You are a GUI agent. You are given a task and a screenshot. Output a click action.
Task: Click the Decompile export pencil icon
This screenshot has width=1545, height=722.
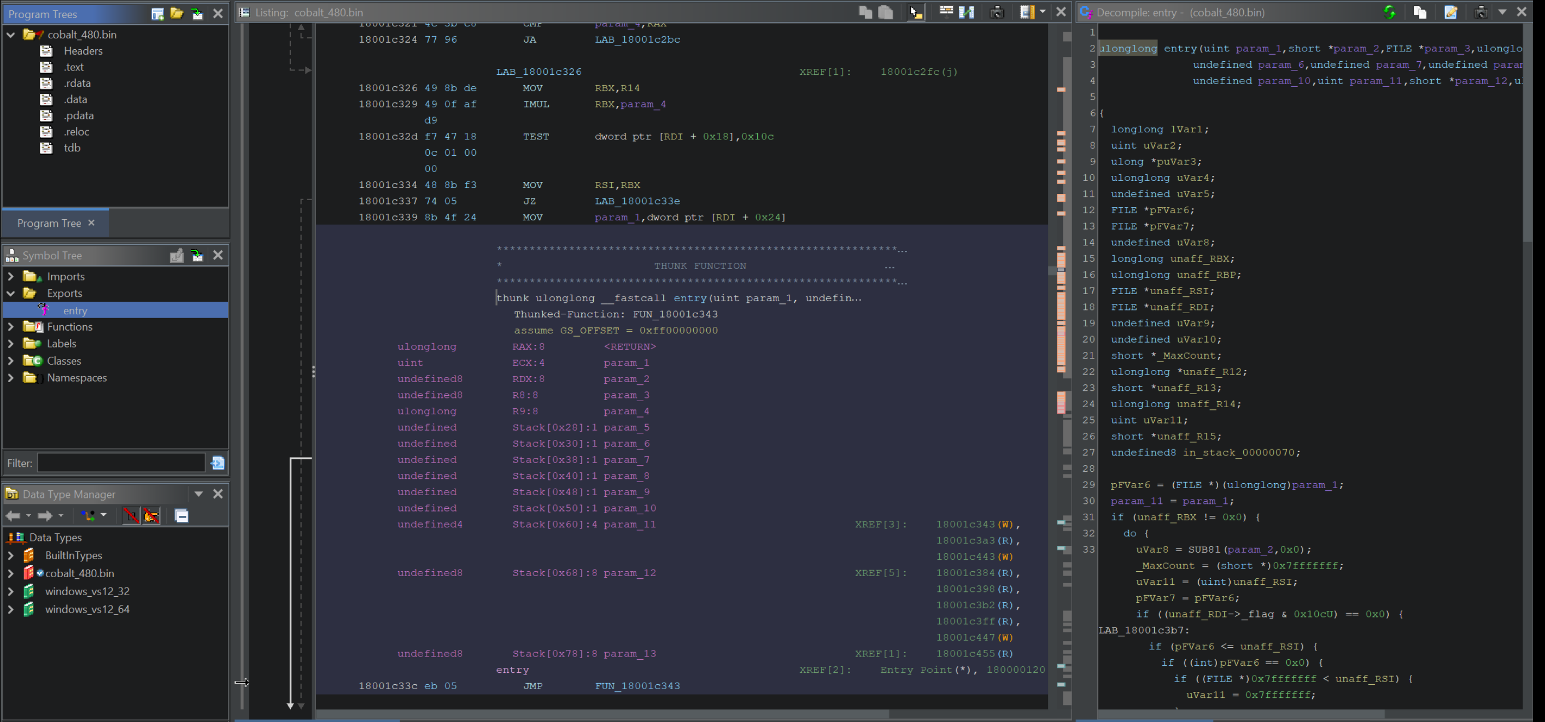(x=1450, y=12)
